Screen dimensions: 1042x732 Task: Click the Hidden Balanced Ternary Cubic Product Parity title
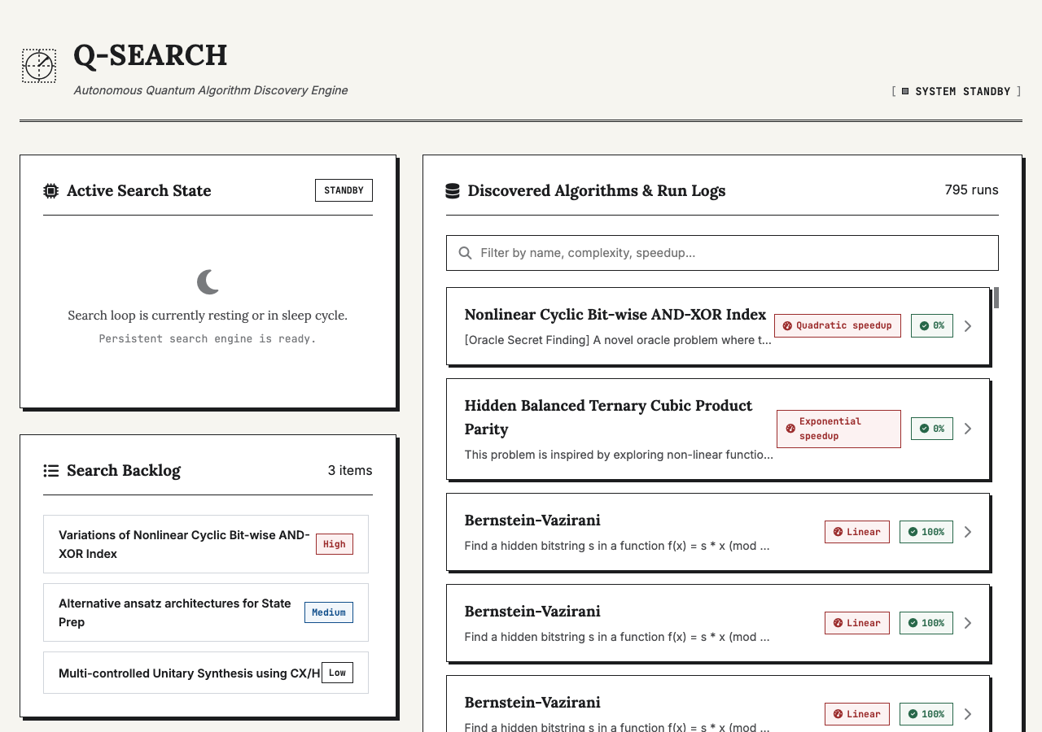pyautogui.click(x=609, y=417)
